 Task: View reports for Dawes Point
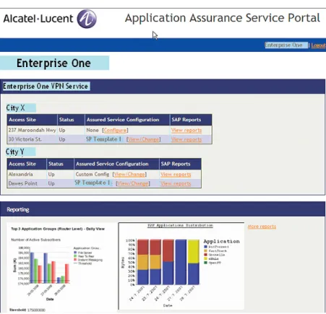pos(176,183)
